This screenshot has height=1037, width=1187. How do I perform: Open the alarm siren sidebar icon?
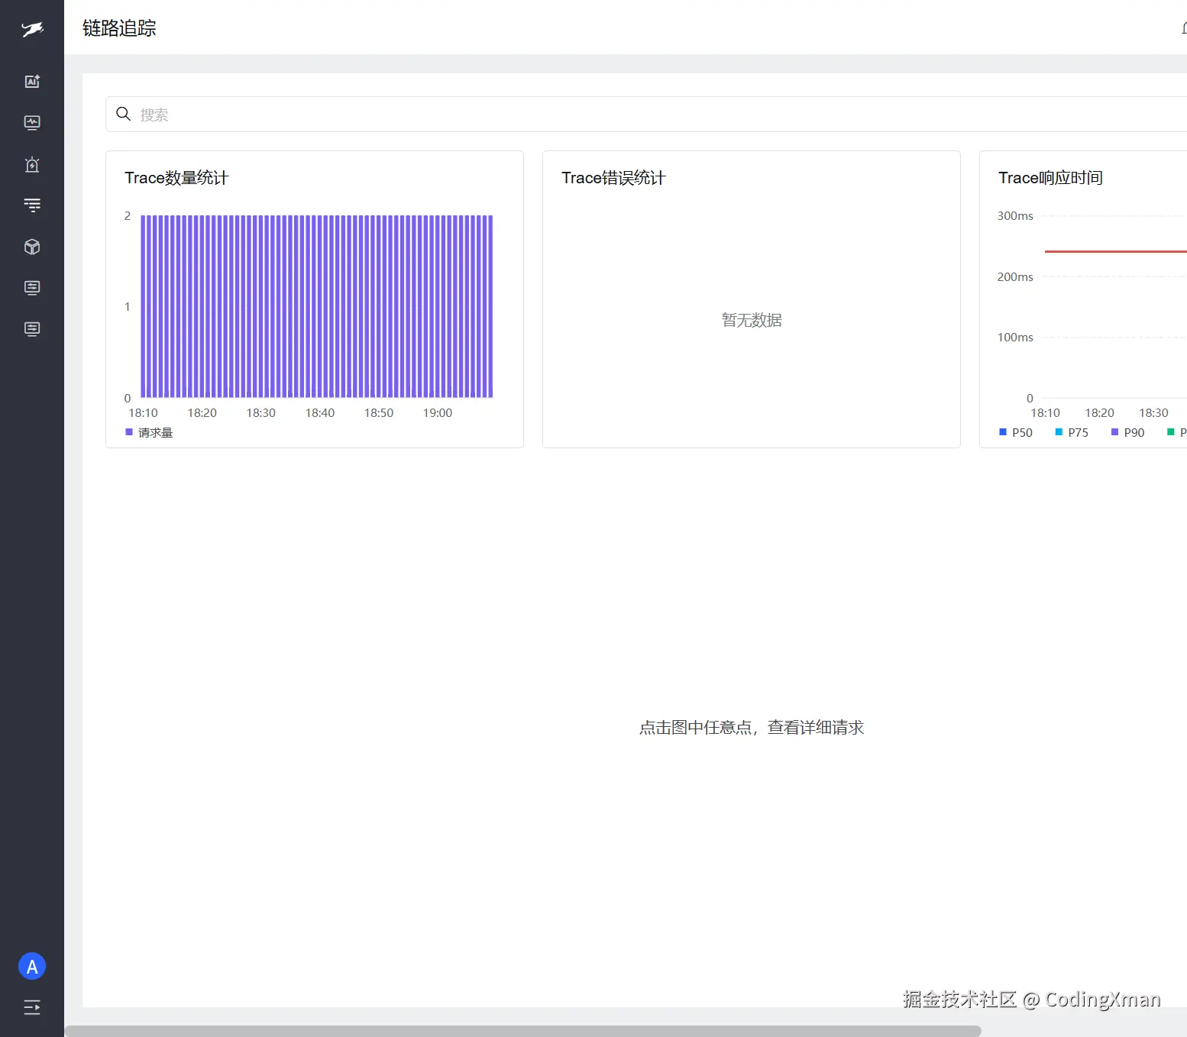32,164
